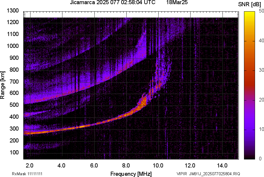Click range tick label '400'

pyautogui.click(x=14, y=117)
